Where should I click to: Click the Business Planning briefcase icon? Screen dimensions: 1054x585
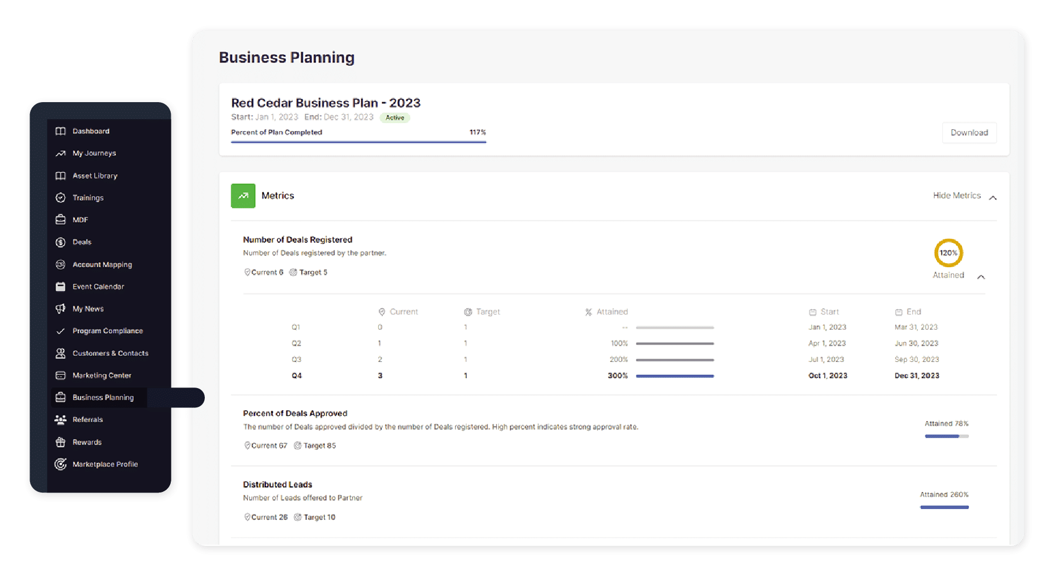(x=60, y=397)
